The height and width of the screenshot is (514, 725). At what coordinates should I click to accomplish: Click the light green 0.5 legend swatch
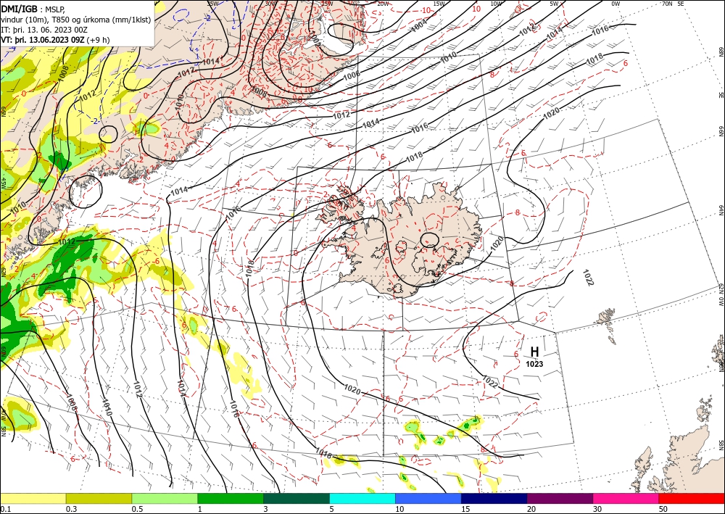[x=165, y=498]
